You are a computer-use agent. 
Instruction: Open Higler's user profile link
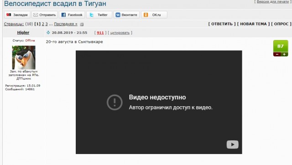point(23,32)
